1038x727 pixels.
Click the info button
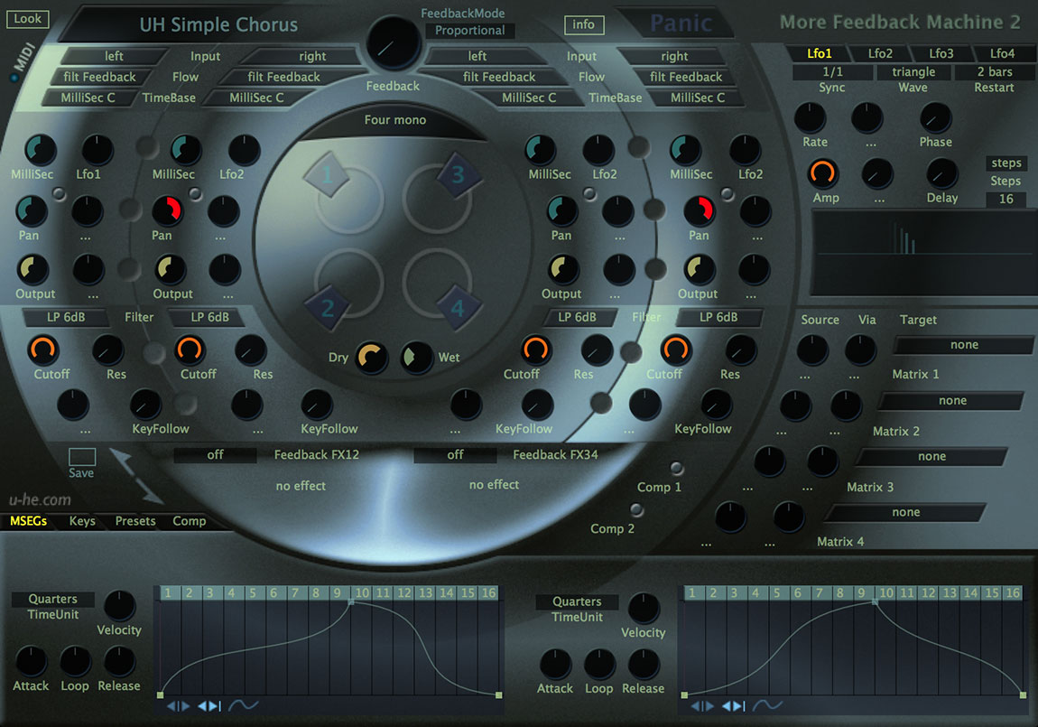(583, 24)
